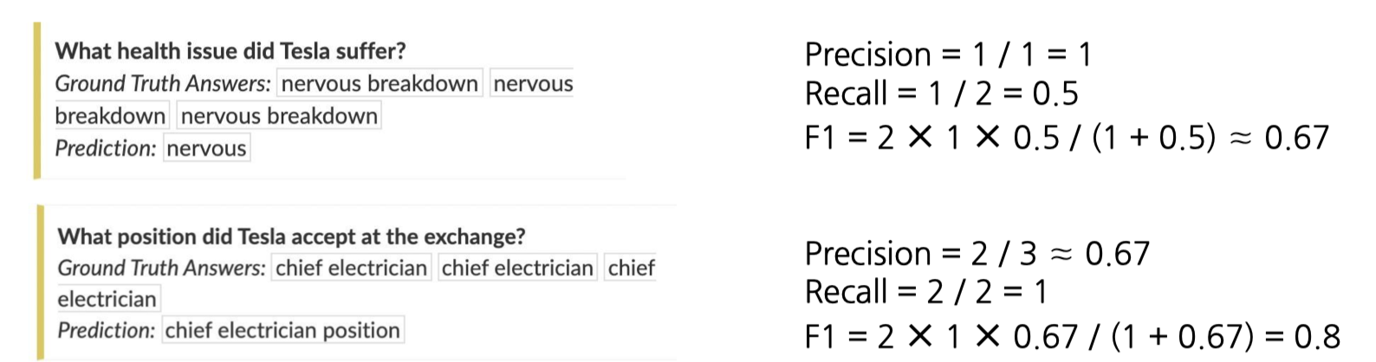
Task: Select the "Recall = 1 / 2 = 0.5" line
Action: (942, 94)
